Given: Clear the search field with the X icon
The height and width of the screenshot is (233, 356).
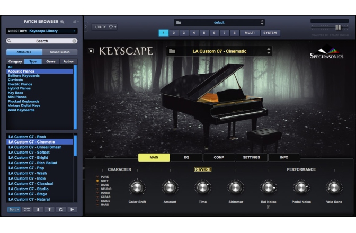Looking at the screenshot, I should tap(74, 41).
